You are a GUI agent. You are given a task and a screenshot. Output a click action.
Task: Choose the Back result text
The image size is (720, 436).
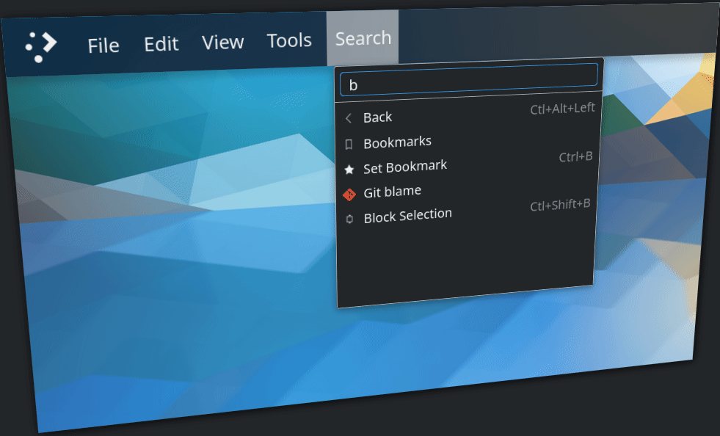click(x=378, y=117)
